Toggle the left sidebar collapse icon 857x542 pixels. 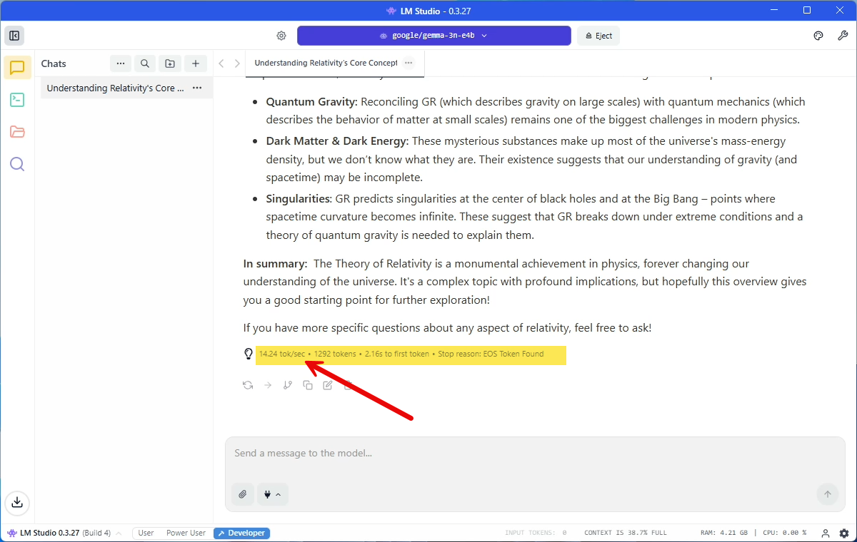click(14, 36)
